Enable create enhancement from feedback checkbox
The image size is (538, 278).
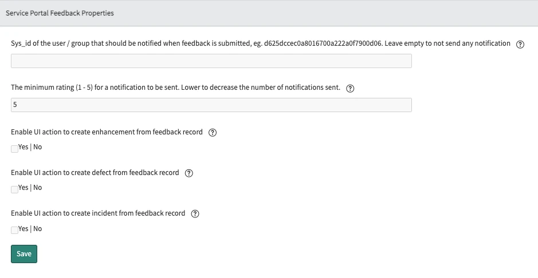[14, 148]
